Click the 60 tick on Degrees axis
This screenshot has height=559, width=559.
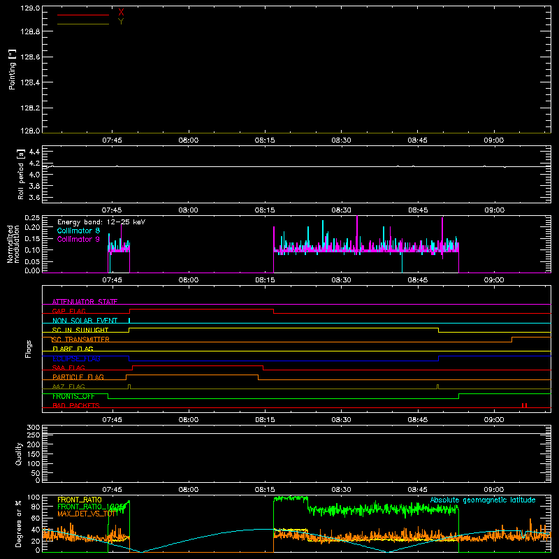point(36,518)
